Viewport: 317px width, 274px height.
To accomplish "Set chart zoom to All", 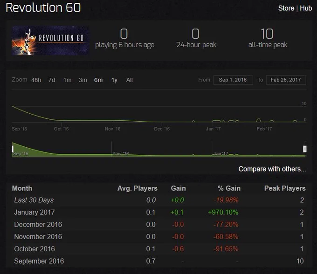I will tap(130, 80).
